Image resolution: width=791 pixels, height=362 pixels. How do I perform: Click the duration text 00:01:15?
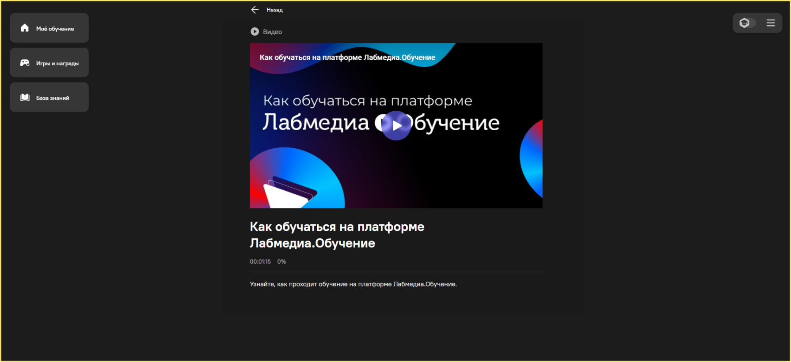pyautogui.click(x=260, y=261)
